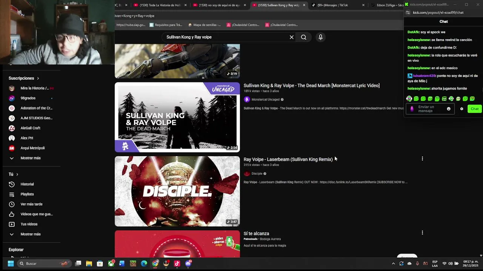Open Adoration of the Cr... subscription
Viewport: 483px width, 271px height.
[x=31, y=108]
